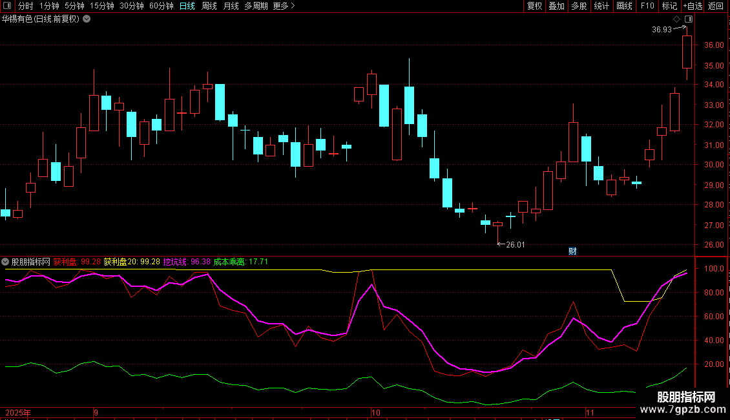Click the diamond icon above price axis
The width and height of the screenshot is (730, 420).
click(677, 19)
